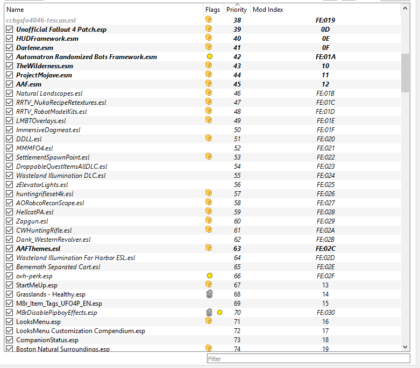Select Bememoth Separated Cart.esl plugin name
Viewport: 420px width, 368px height.
58,267
